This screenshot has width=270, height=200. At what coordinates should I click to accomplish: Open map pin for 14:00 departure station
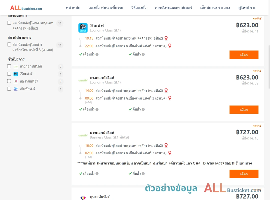point(166,90)
